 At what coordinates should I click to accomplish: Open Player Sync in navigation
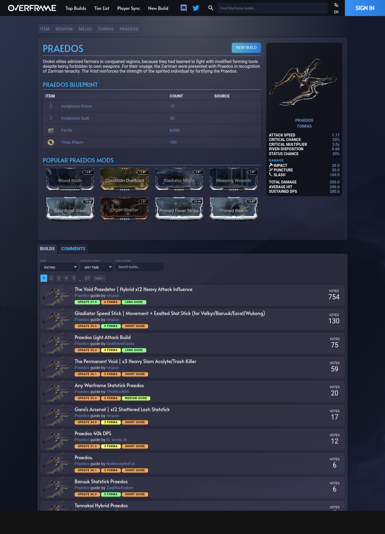pyautogui.click(x=129, y=8)
